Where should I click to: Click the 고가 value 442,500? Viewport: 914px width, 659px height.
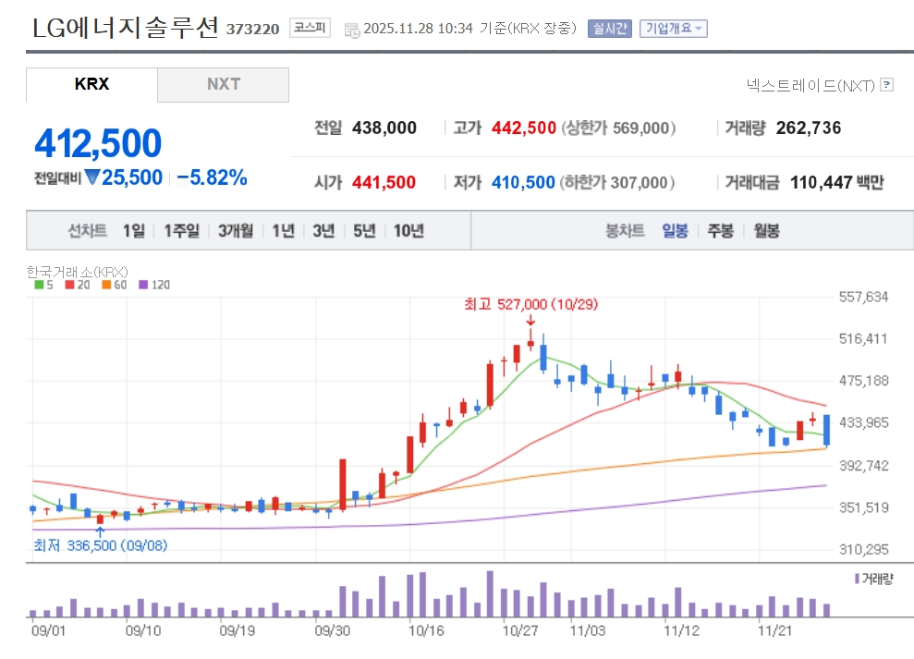pyautogui.click(x=523, y=128)
